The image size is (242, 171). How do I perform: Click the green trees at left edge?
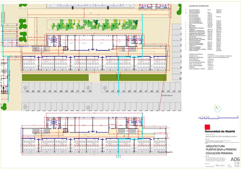(x=23, y=24)
